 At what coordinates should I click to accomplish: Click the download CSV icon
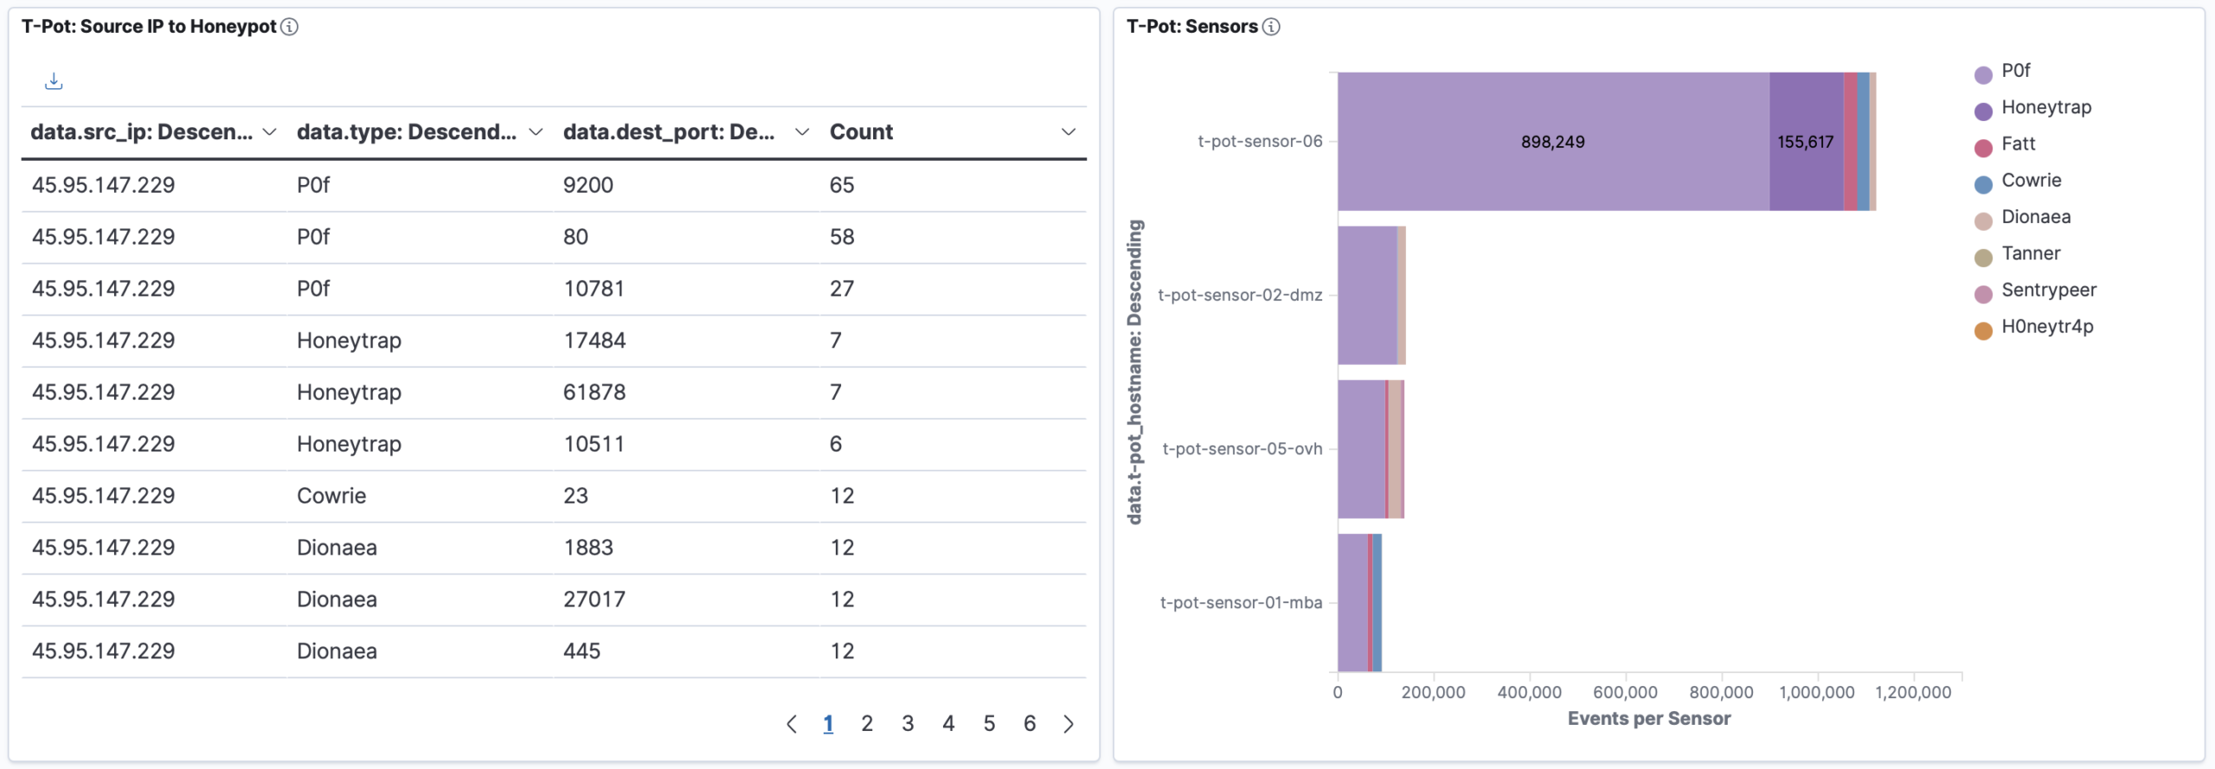click(x=54, y=81)
